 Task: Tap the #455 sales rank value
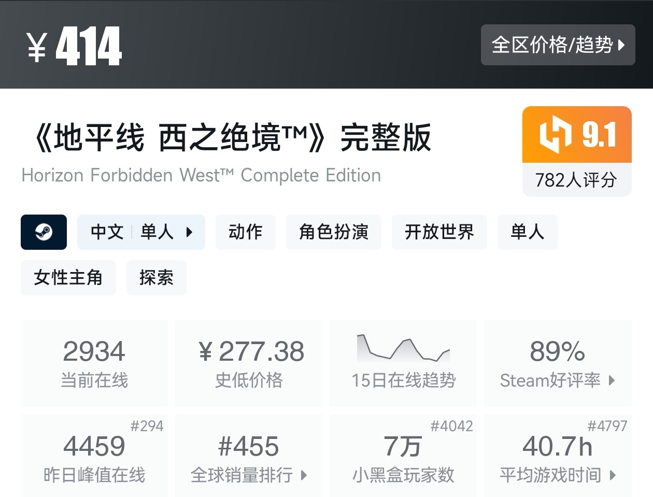click(249, 446)
